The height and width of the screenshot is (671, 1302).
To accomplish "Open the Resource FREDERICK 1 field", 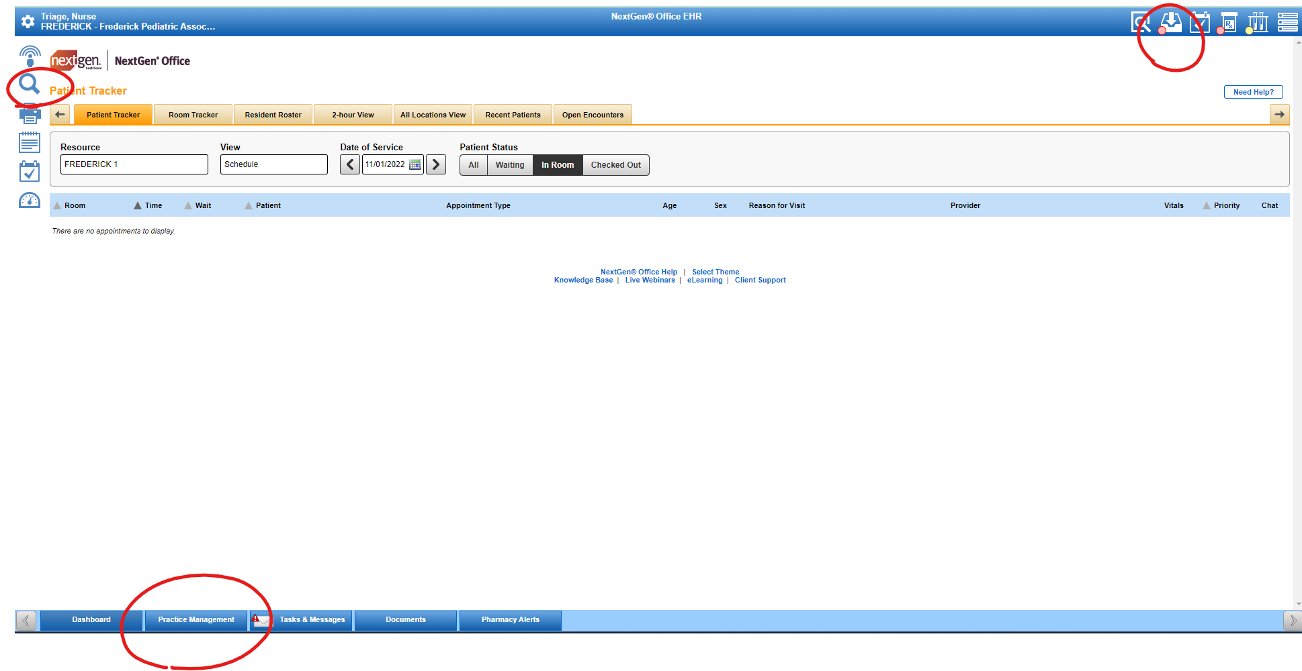I will tap(134, 164).
